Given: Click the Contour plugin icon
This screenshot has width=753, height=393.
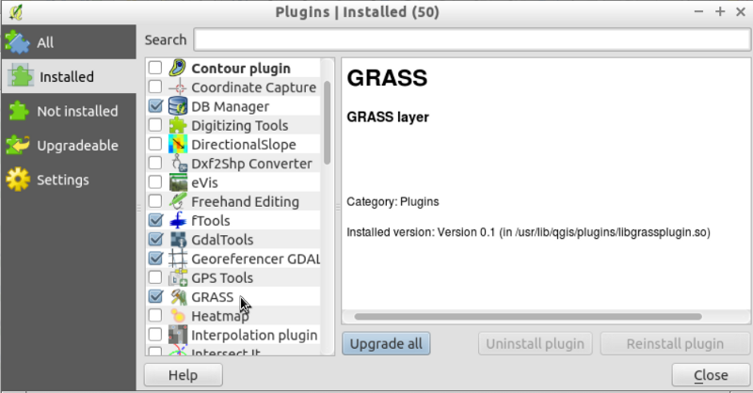Looking at the screenshot, I should [x=178, y=68].
